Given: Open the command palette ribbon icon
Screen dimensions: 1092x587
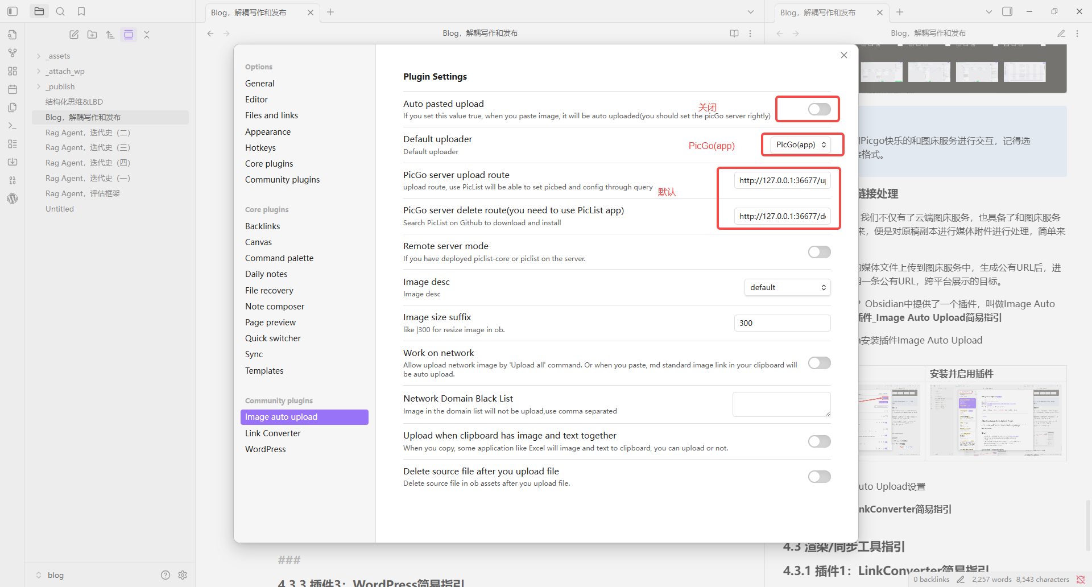Looking at the screenshot, I should pos(13,126).
